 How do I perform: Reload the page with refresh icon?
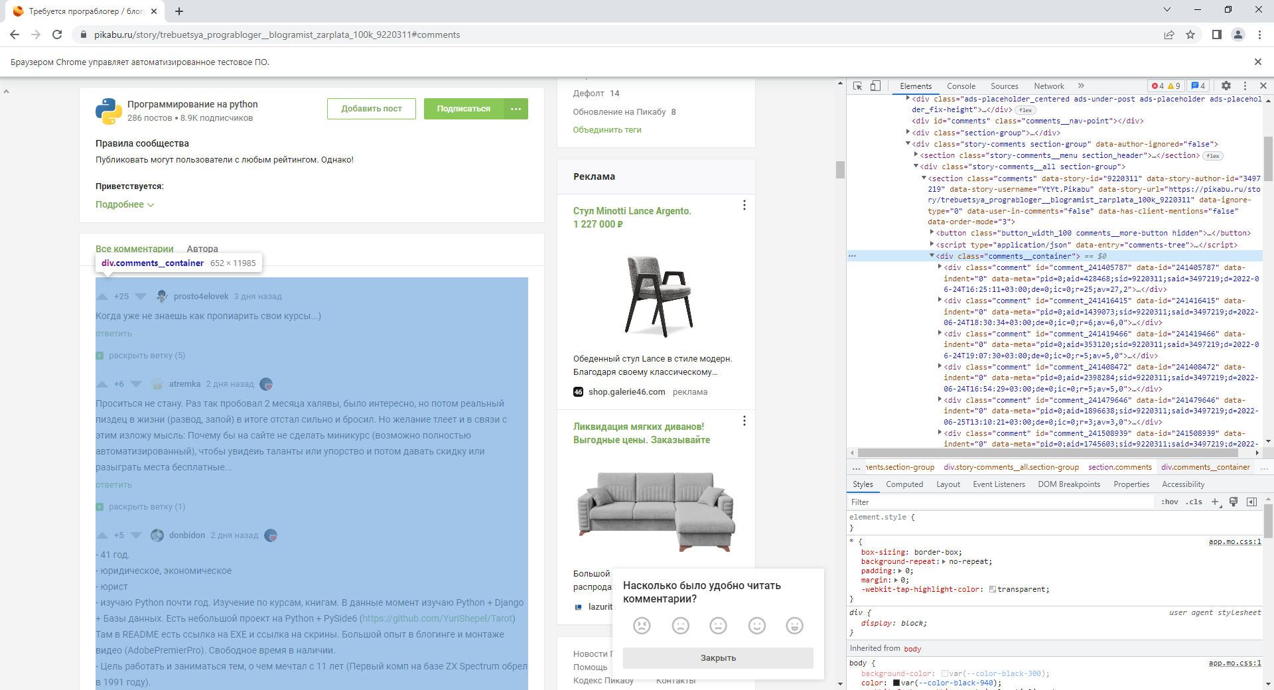[57, 34]
